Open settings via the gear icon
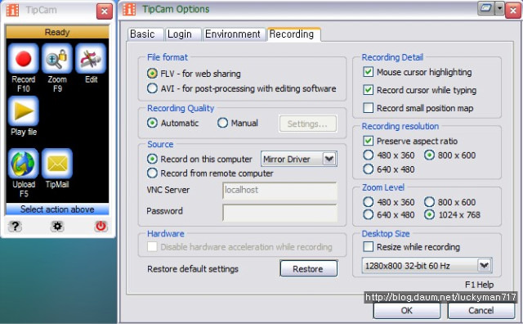523x324 pixels. (x=57, y=226)
